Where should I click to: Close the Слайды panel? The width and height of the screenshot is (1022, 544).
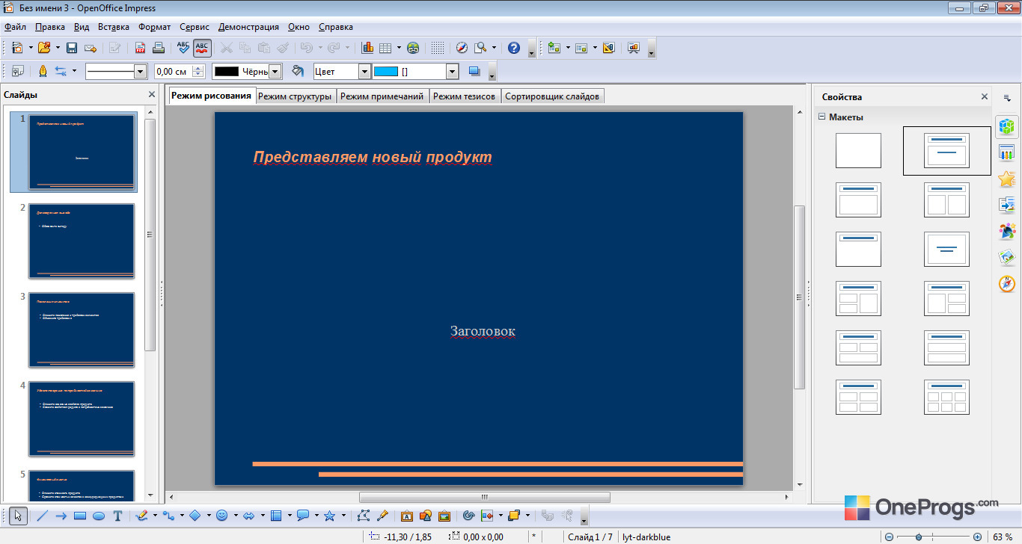tap(152, 95)
